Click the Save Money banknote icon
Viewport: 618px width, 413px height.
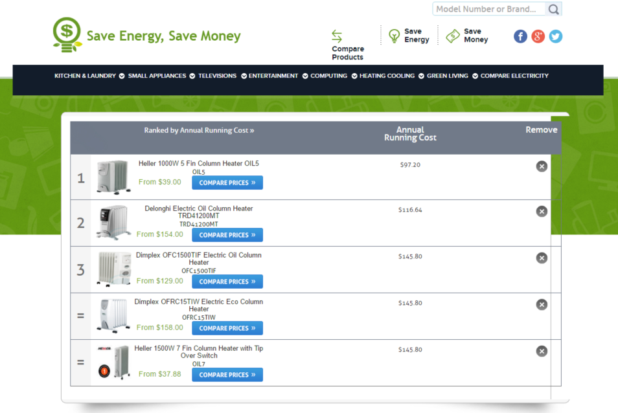click(453, 36)
